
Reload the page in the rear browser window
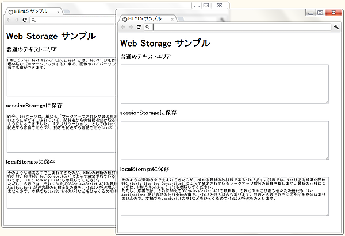(x=25, y=20)
